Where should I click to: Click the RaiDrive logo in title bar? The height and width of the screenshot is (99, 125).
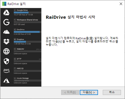point(4,4)
